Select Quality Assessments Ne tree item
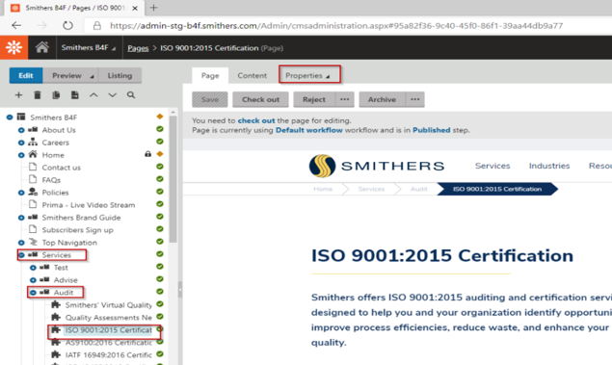This screenshot has height=365, width=612. (x=109, y=318)
